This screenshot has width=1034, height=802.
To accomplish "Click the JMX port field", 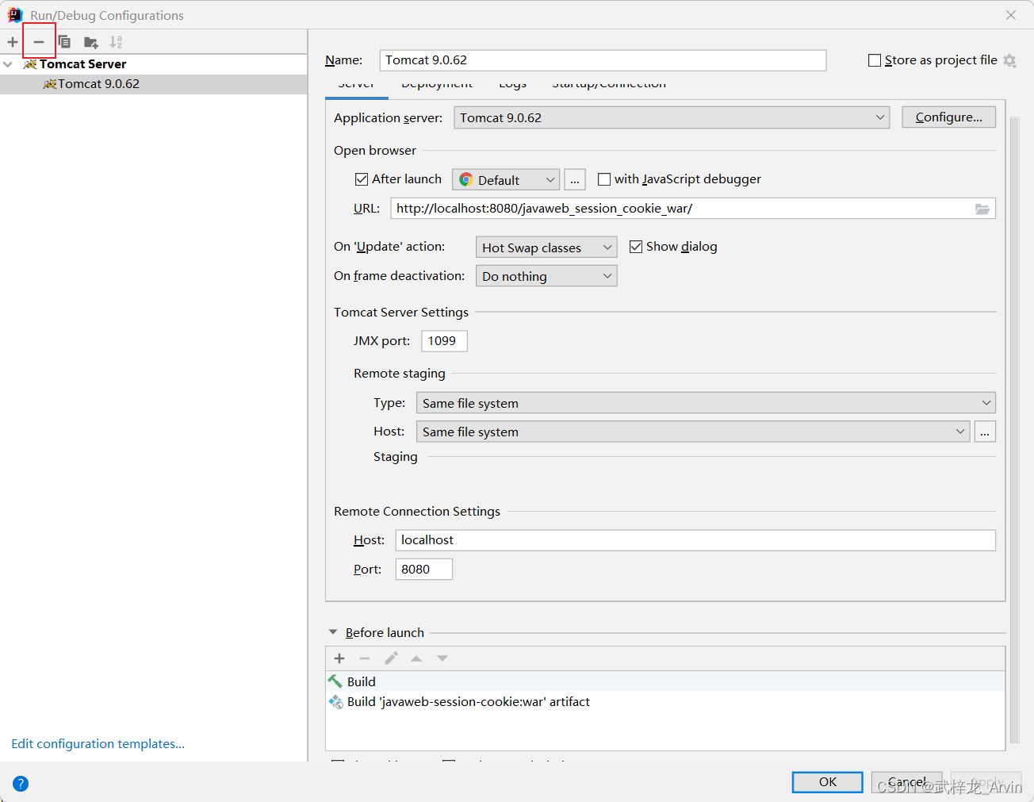I will tap(444, 341).
